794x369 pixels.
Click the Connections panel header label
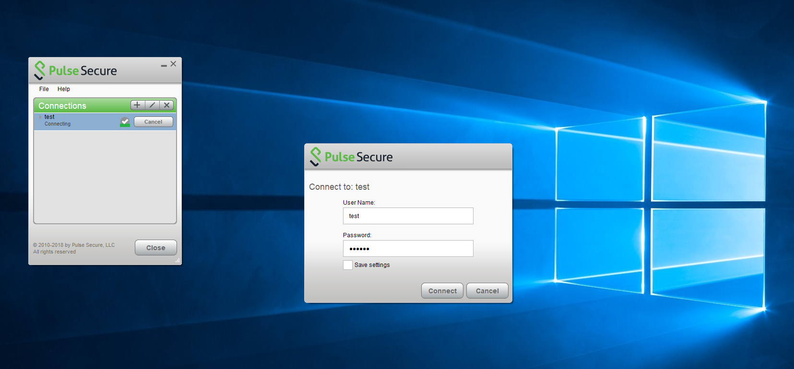pos(62,105)
